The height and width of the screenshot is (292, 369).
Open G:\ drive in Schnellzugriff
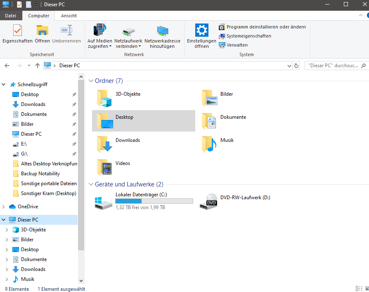(24, 154)
